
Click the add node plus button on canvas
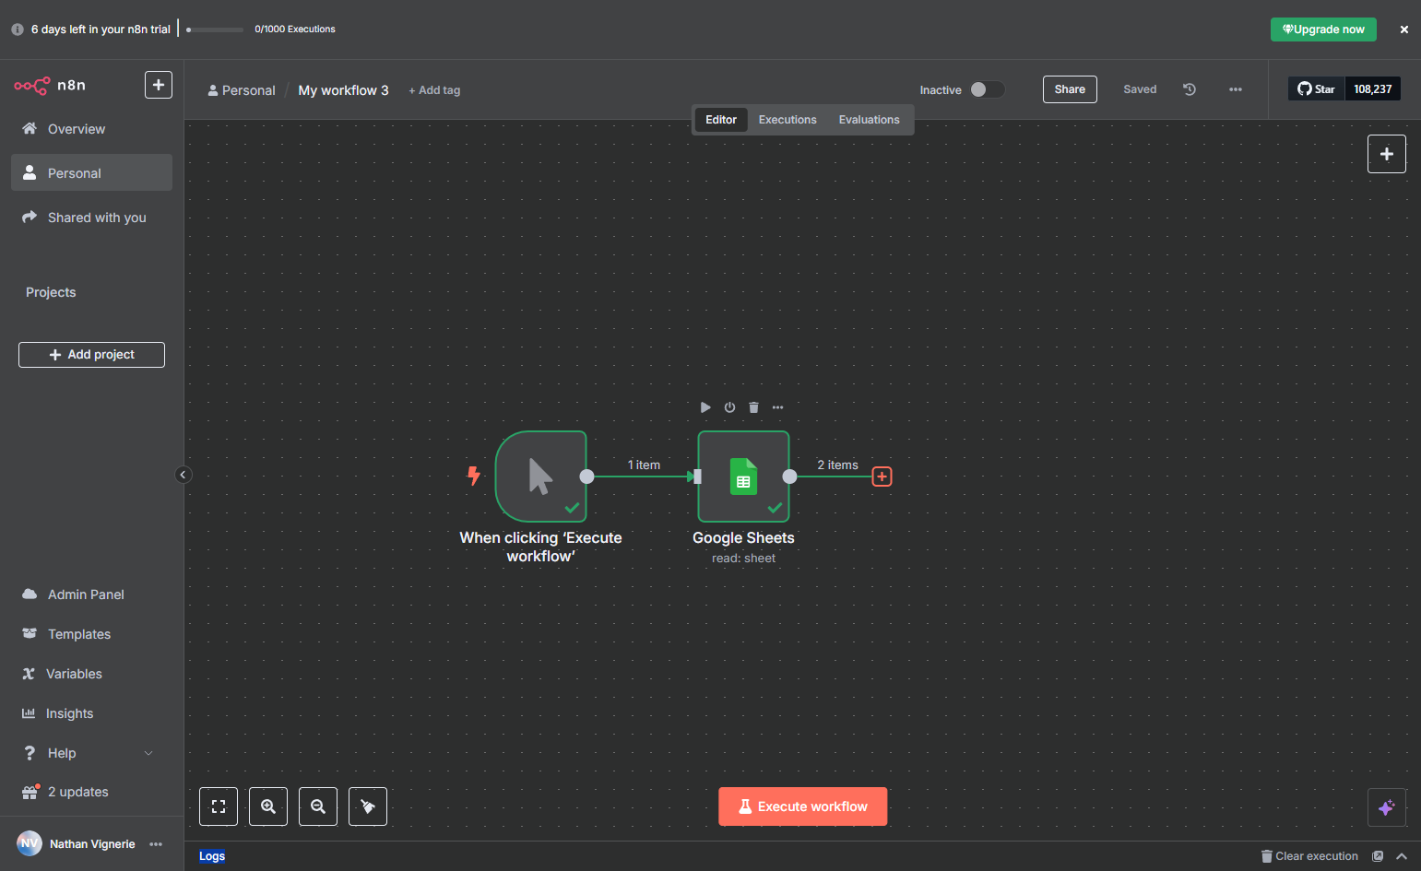pyautogui.click(x=1387, y=154)
